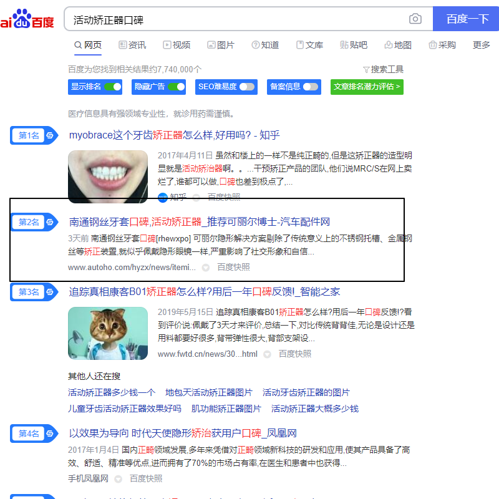Open the 采购 tab
This screenshot has width=499, height=499.
tap(442, 45)
